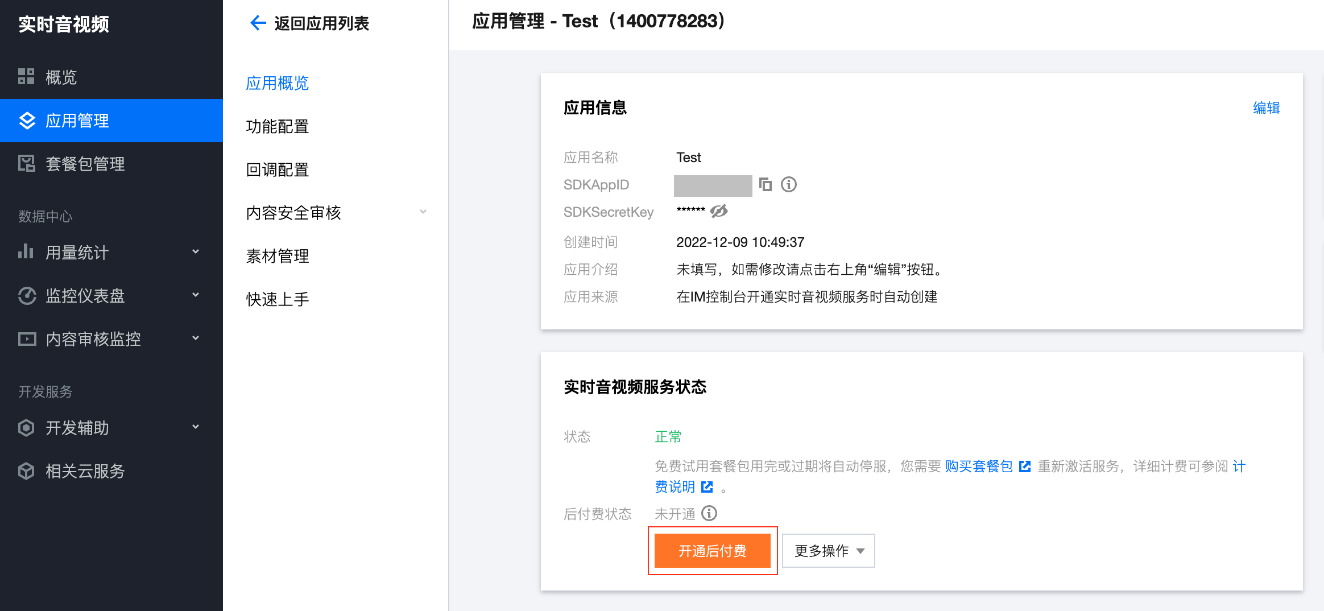Screen dimensions: 1324x611
Task: Expand the 监控仪表盘 sidebar menu
Action: [196, 295]
